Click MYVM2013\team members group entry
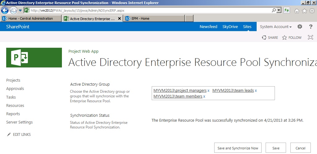Viewport: 317px width, 154px height. point(178,96)
